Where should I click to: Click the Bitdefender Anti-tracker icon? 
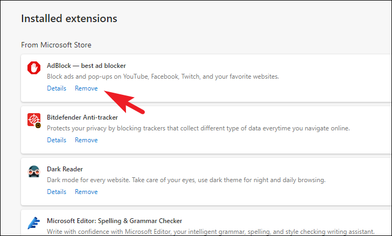pos(34,120)
